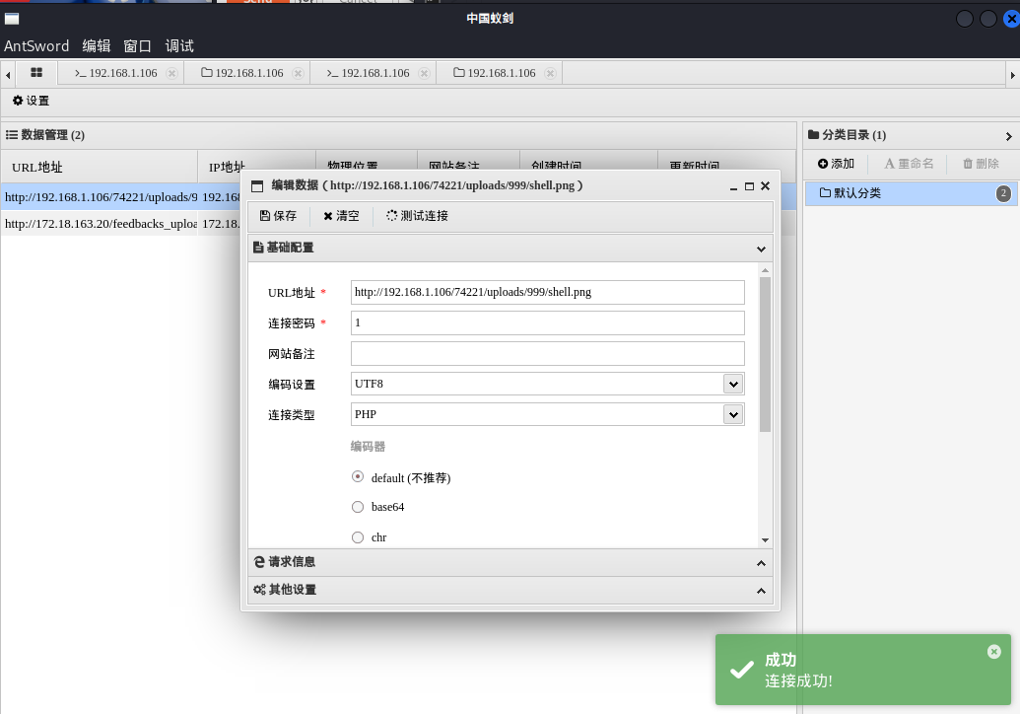
Task: Click the badge count 2 on 默认分类
Action: pos(1003,193)
